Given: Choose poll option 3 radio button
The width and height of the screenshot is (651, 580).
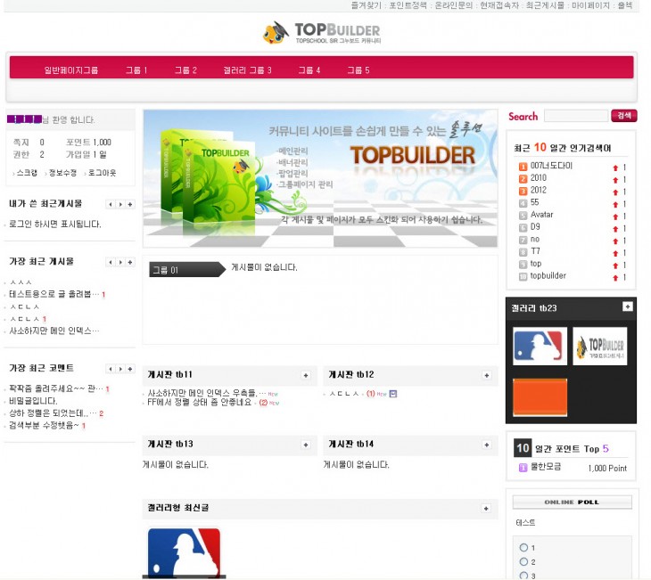Looking at the screenshot, I should click(523, 576).
